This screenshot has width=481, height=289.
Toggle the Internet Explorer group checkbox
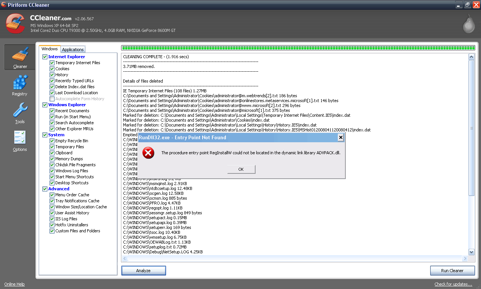point(45,57)
